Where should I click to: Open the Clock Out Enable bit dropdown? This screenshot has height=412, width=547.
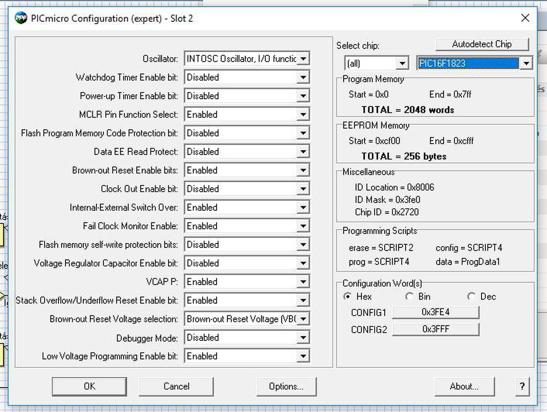pyautogui.click(x=247, y=189)
